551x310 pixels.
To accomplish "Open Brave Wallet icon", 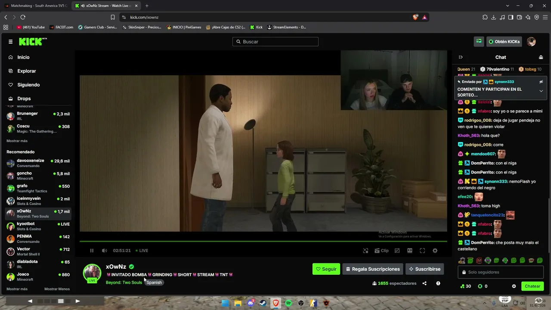I will coord(519,17).
